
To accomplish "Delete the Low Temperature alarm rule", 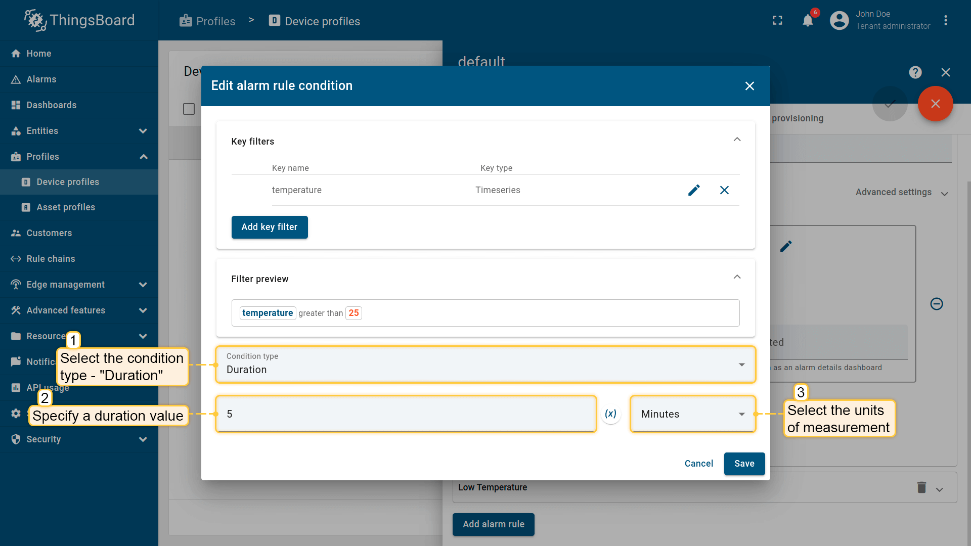I will pyautogui.click(x=921, y=487).
